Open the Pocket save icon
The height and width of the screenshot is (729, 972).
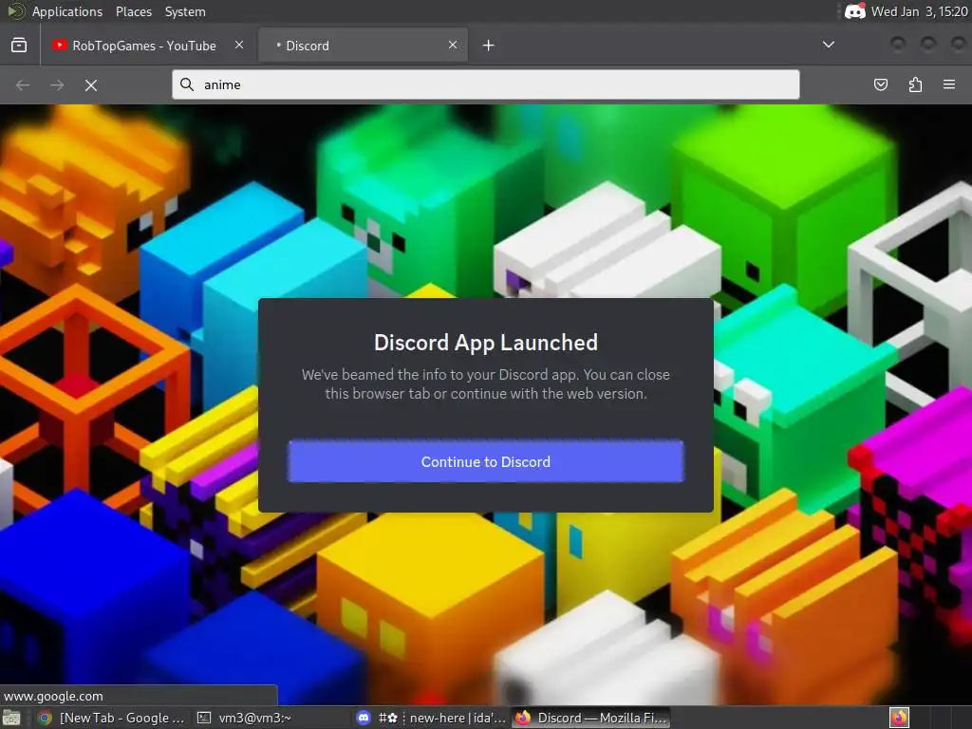(x=880, y=84)
